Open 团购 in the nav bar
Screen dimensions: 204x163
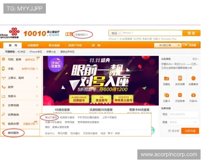click(96, 46)
